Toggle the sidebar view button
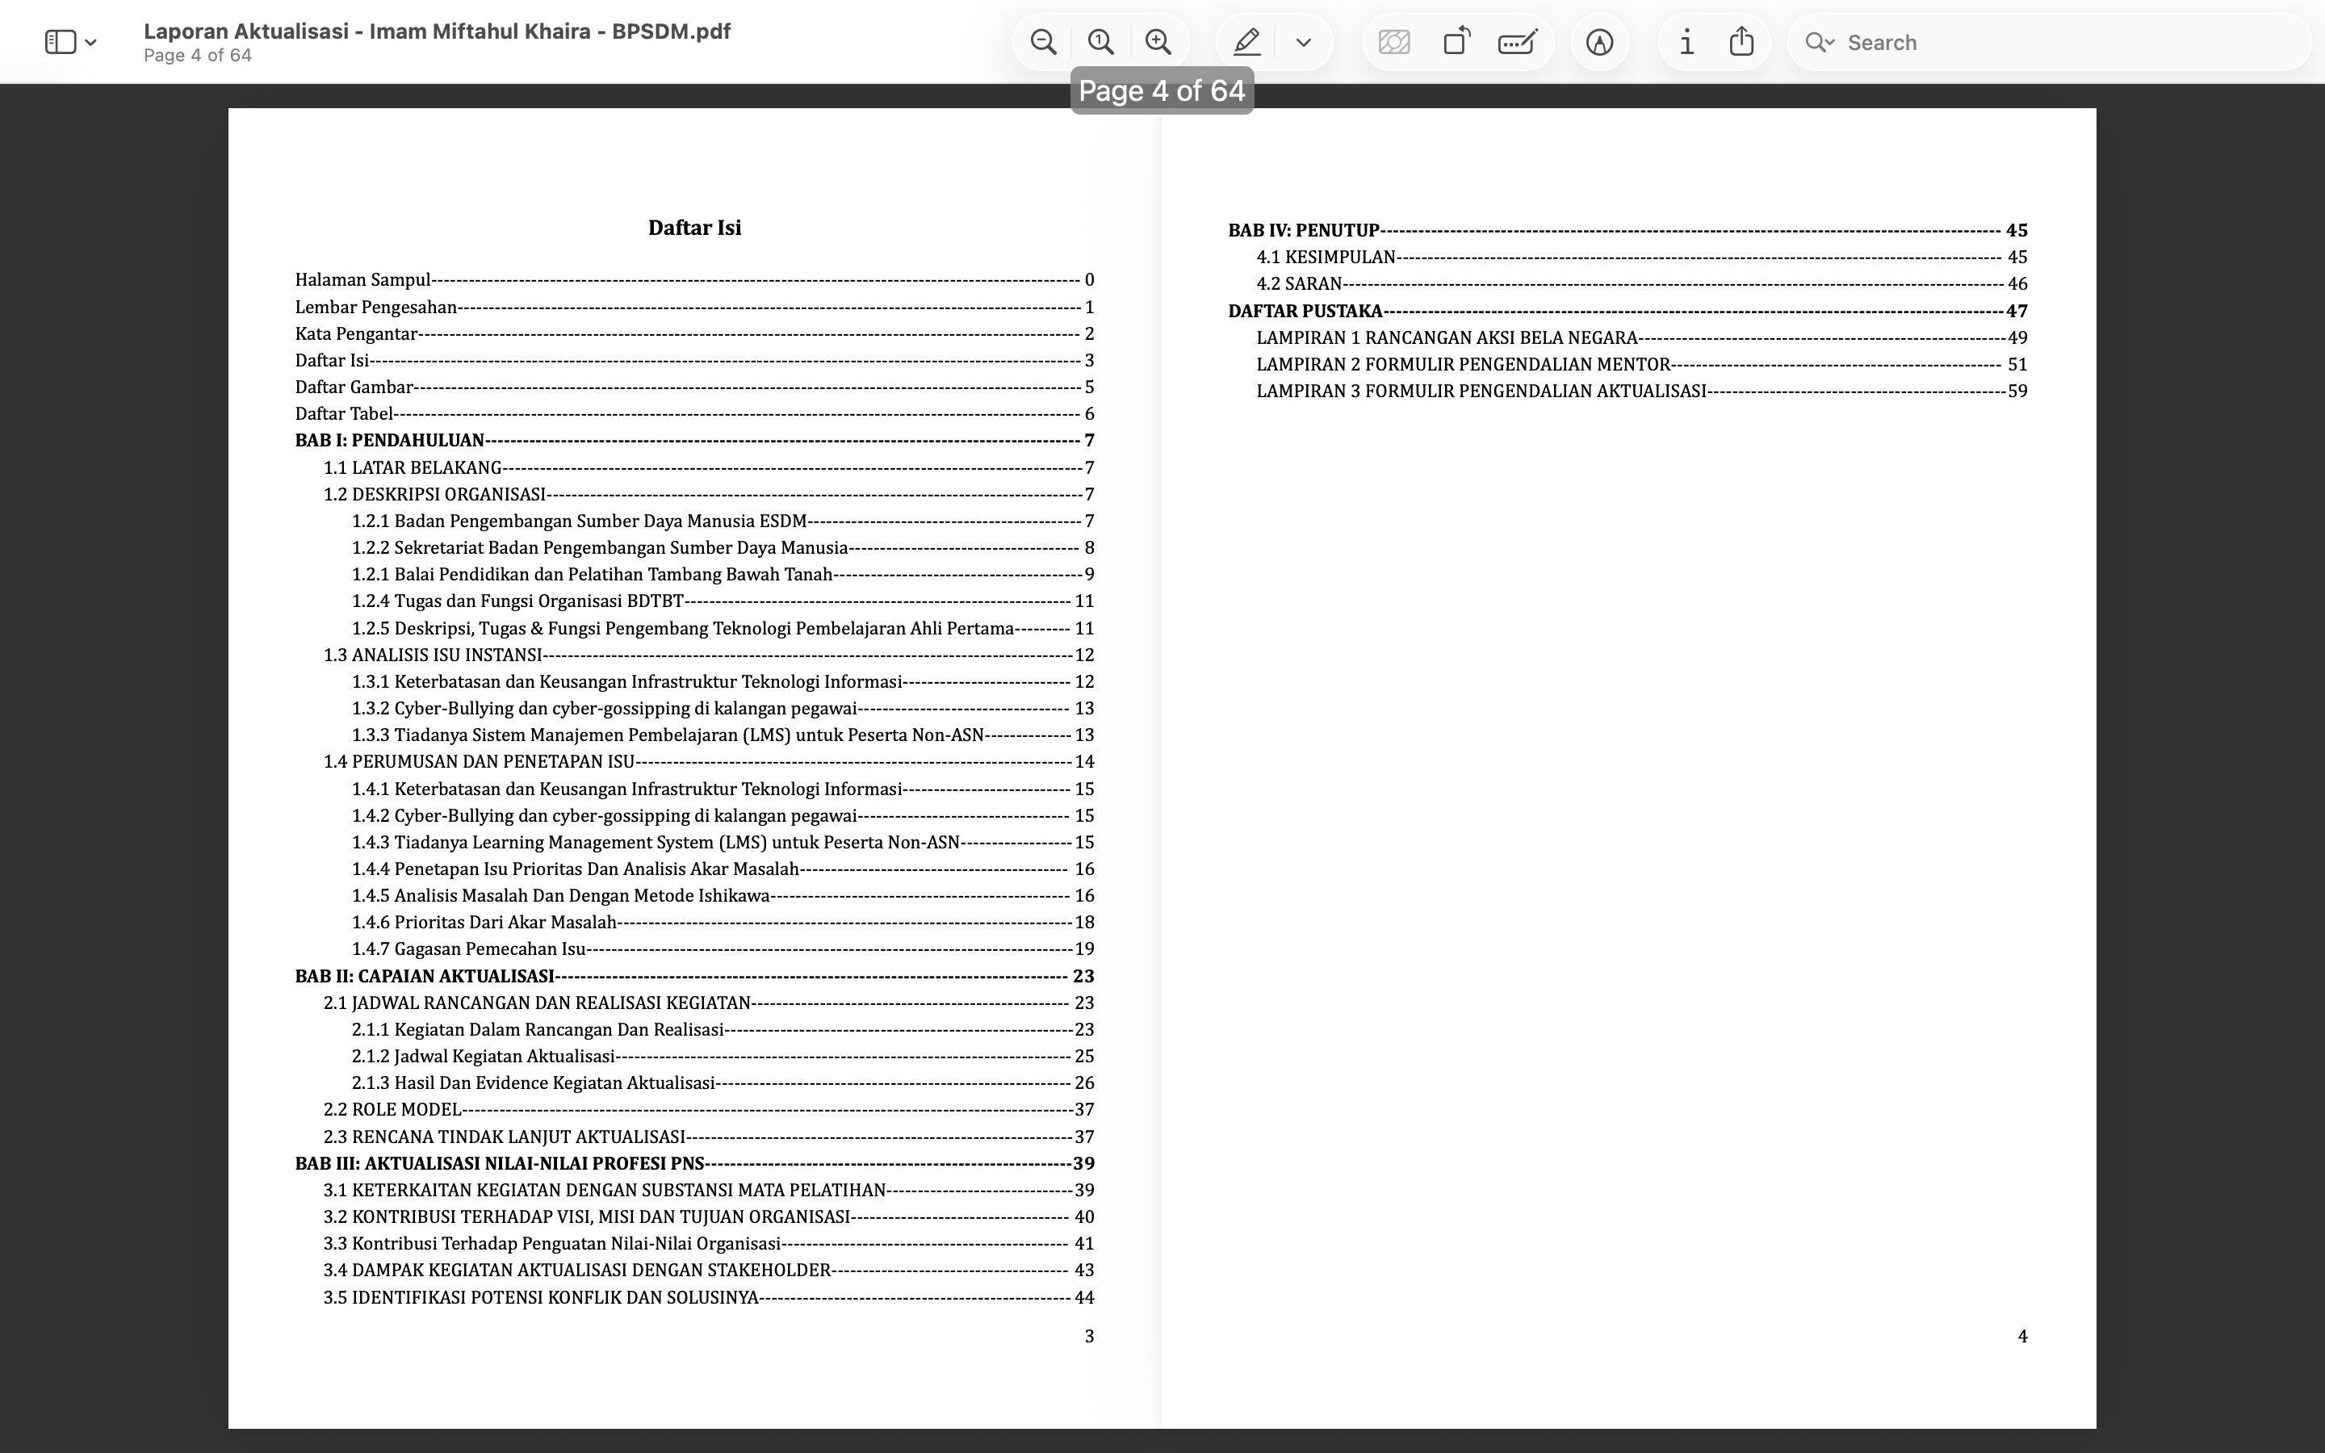This screenshot has height=1453, width=2325. point(61,42)
